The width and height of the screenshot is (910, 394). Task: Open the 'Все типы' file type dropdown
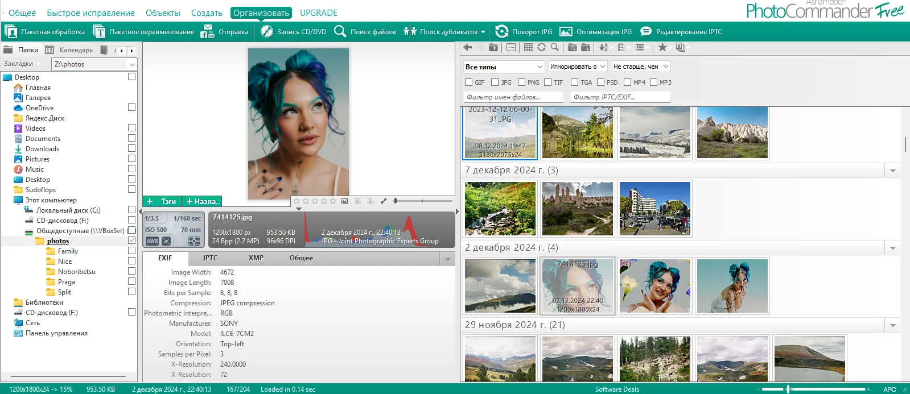tap(504, 67)
